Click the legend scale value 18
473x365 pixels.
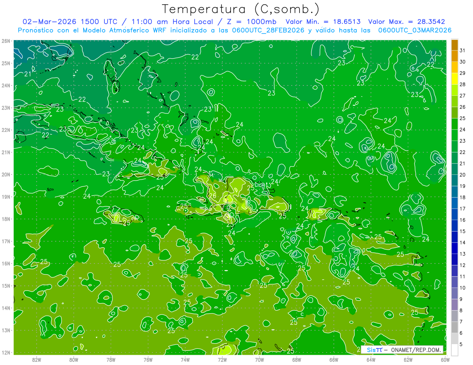point(462,197)
